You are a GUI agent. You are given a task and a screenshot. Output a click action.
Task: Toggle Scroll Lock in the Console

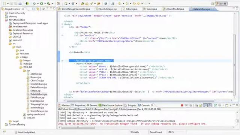click(201, 105)
